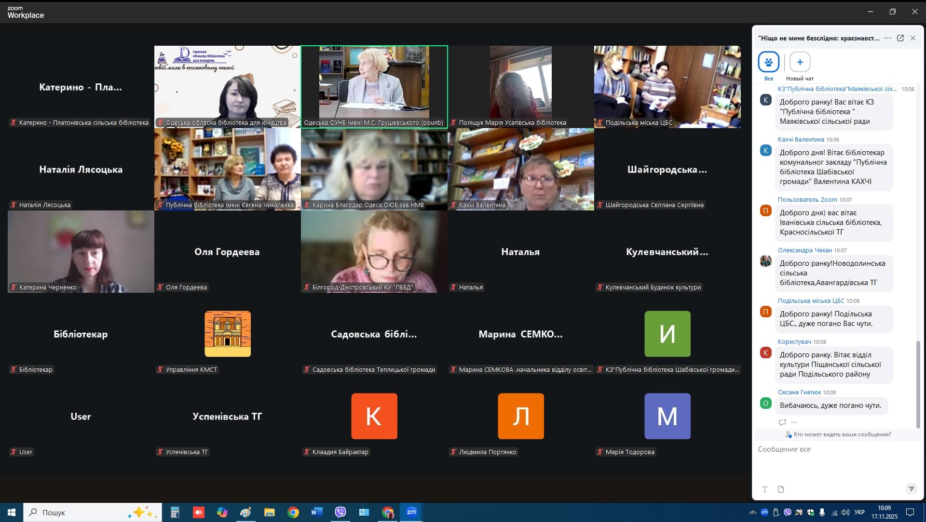The image size is (926, 522).
Task: Open the Viber taskbar icon
Action: [x=340, y=512]
